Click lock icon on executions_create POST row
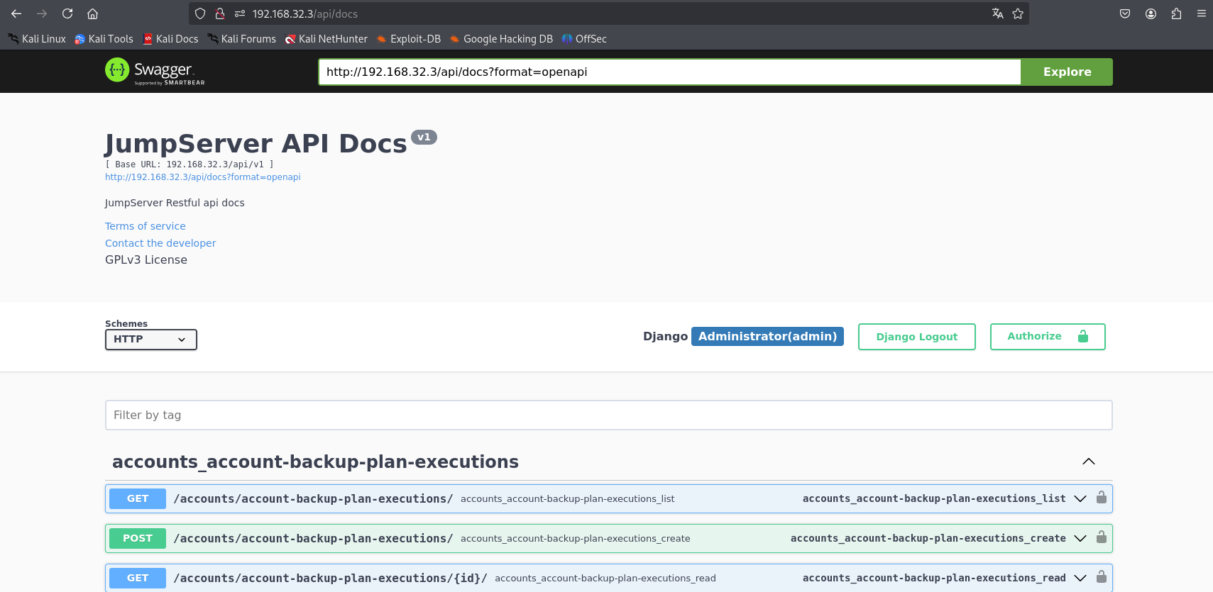This screenshot has width=1213, height=592. pos(1102,537)
